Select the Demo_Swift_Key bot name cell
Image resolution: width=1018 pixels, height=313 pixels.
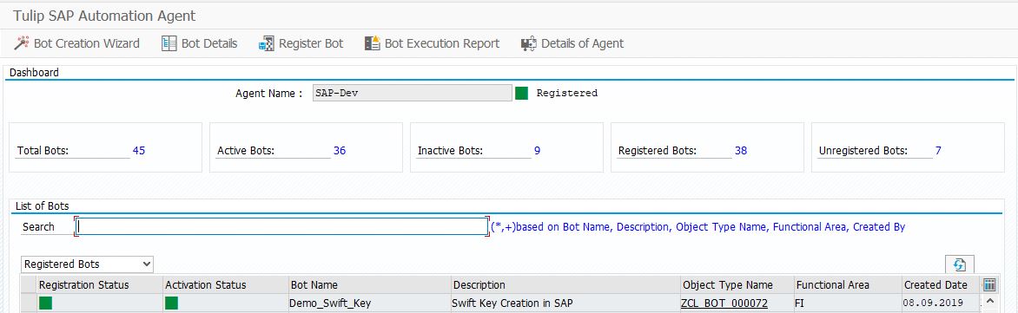click(x=369, y=303)
